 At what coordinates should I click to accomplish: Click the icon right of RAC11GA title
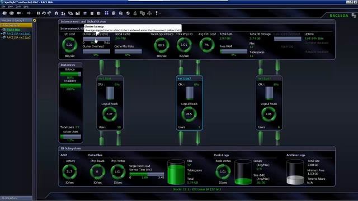click(354, 16)
